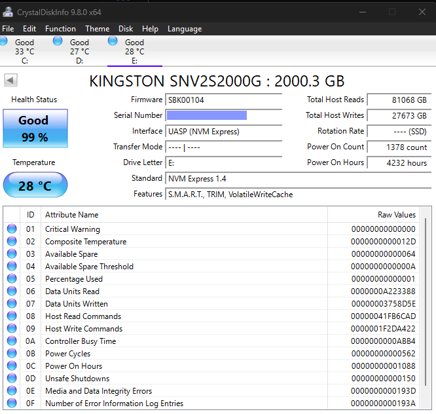Click the status orb for Host Read Commands
436x414 pixels.
pyautogui.click(x=12, y=316)
